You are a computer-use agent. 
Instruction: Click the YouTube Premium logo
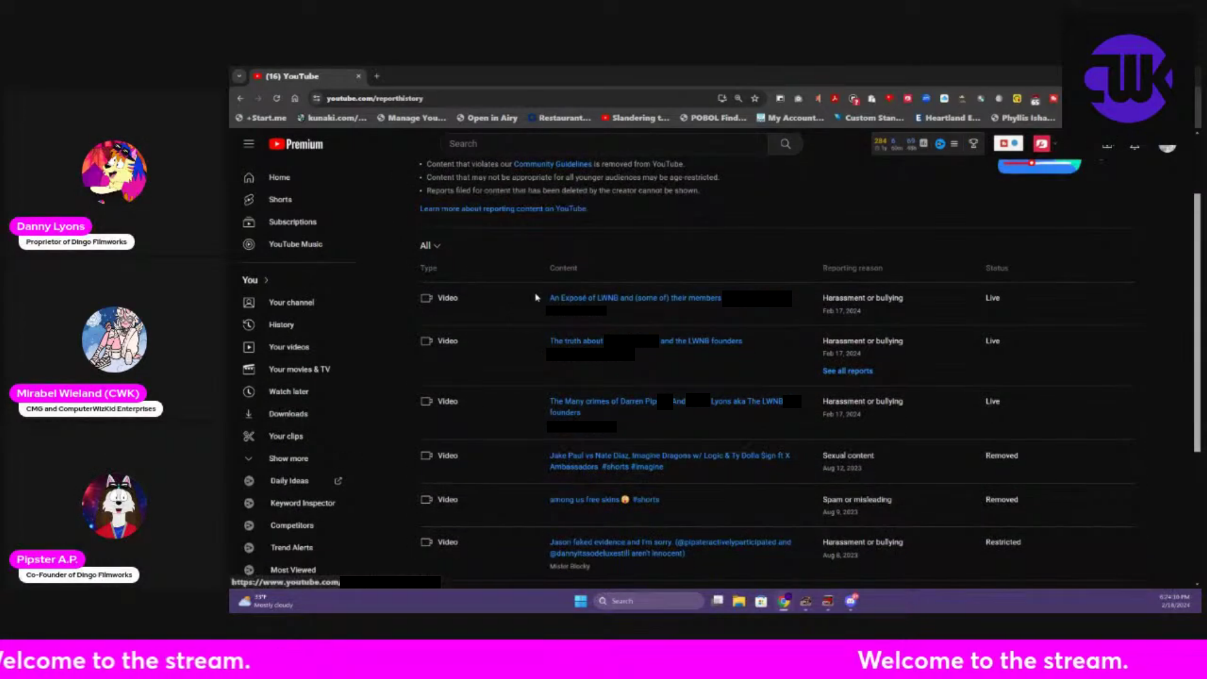click(295, 144)
